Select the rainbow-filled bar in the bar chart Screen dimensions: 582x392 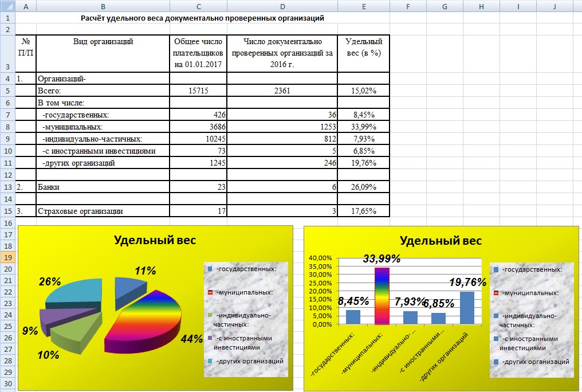click(382, 296)
